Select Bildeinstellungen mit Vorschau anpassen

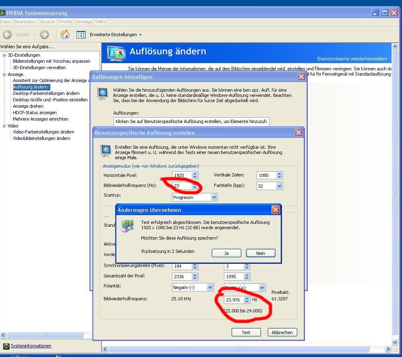(x=52, y=61)
